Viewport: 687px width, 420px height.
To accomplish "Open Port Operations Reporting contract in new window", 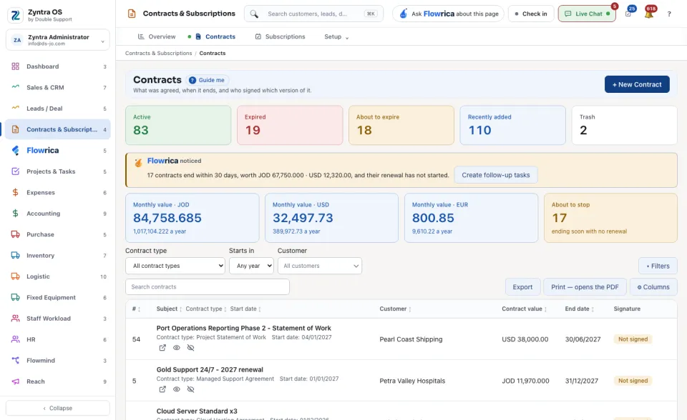I will coord(162,348).
